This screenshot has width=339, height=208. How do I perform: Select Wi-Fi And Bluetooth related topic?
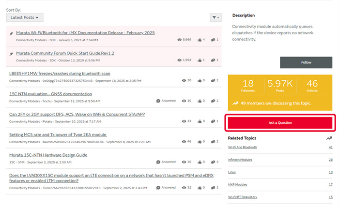tap(243, 147)
